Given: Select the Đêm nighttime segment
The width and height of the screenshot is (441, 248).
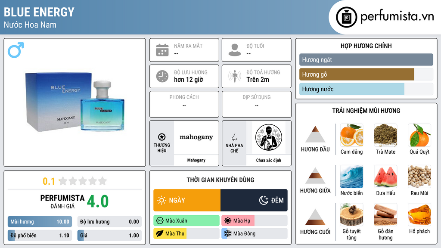Looking at the screenshot, I should click(254, 200).
